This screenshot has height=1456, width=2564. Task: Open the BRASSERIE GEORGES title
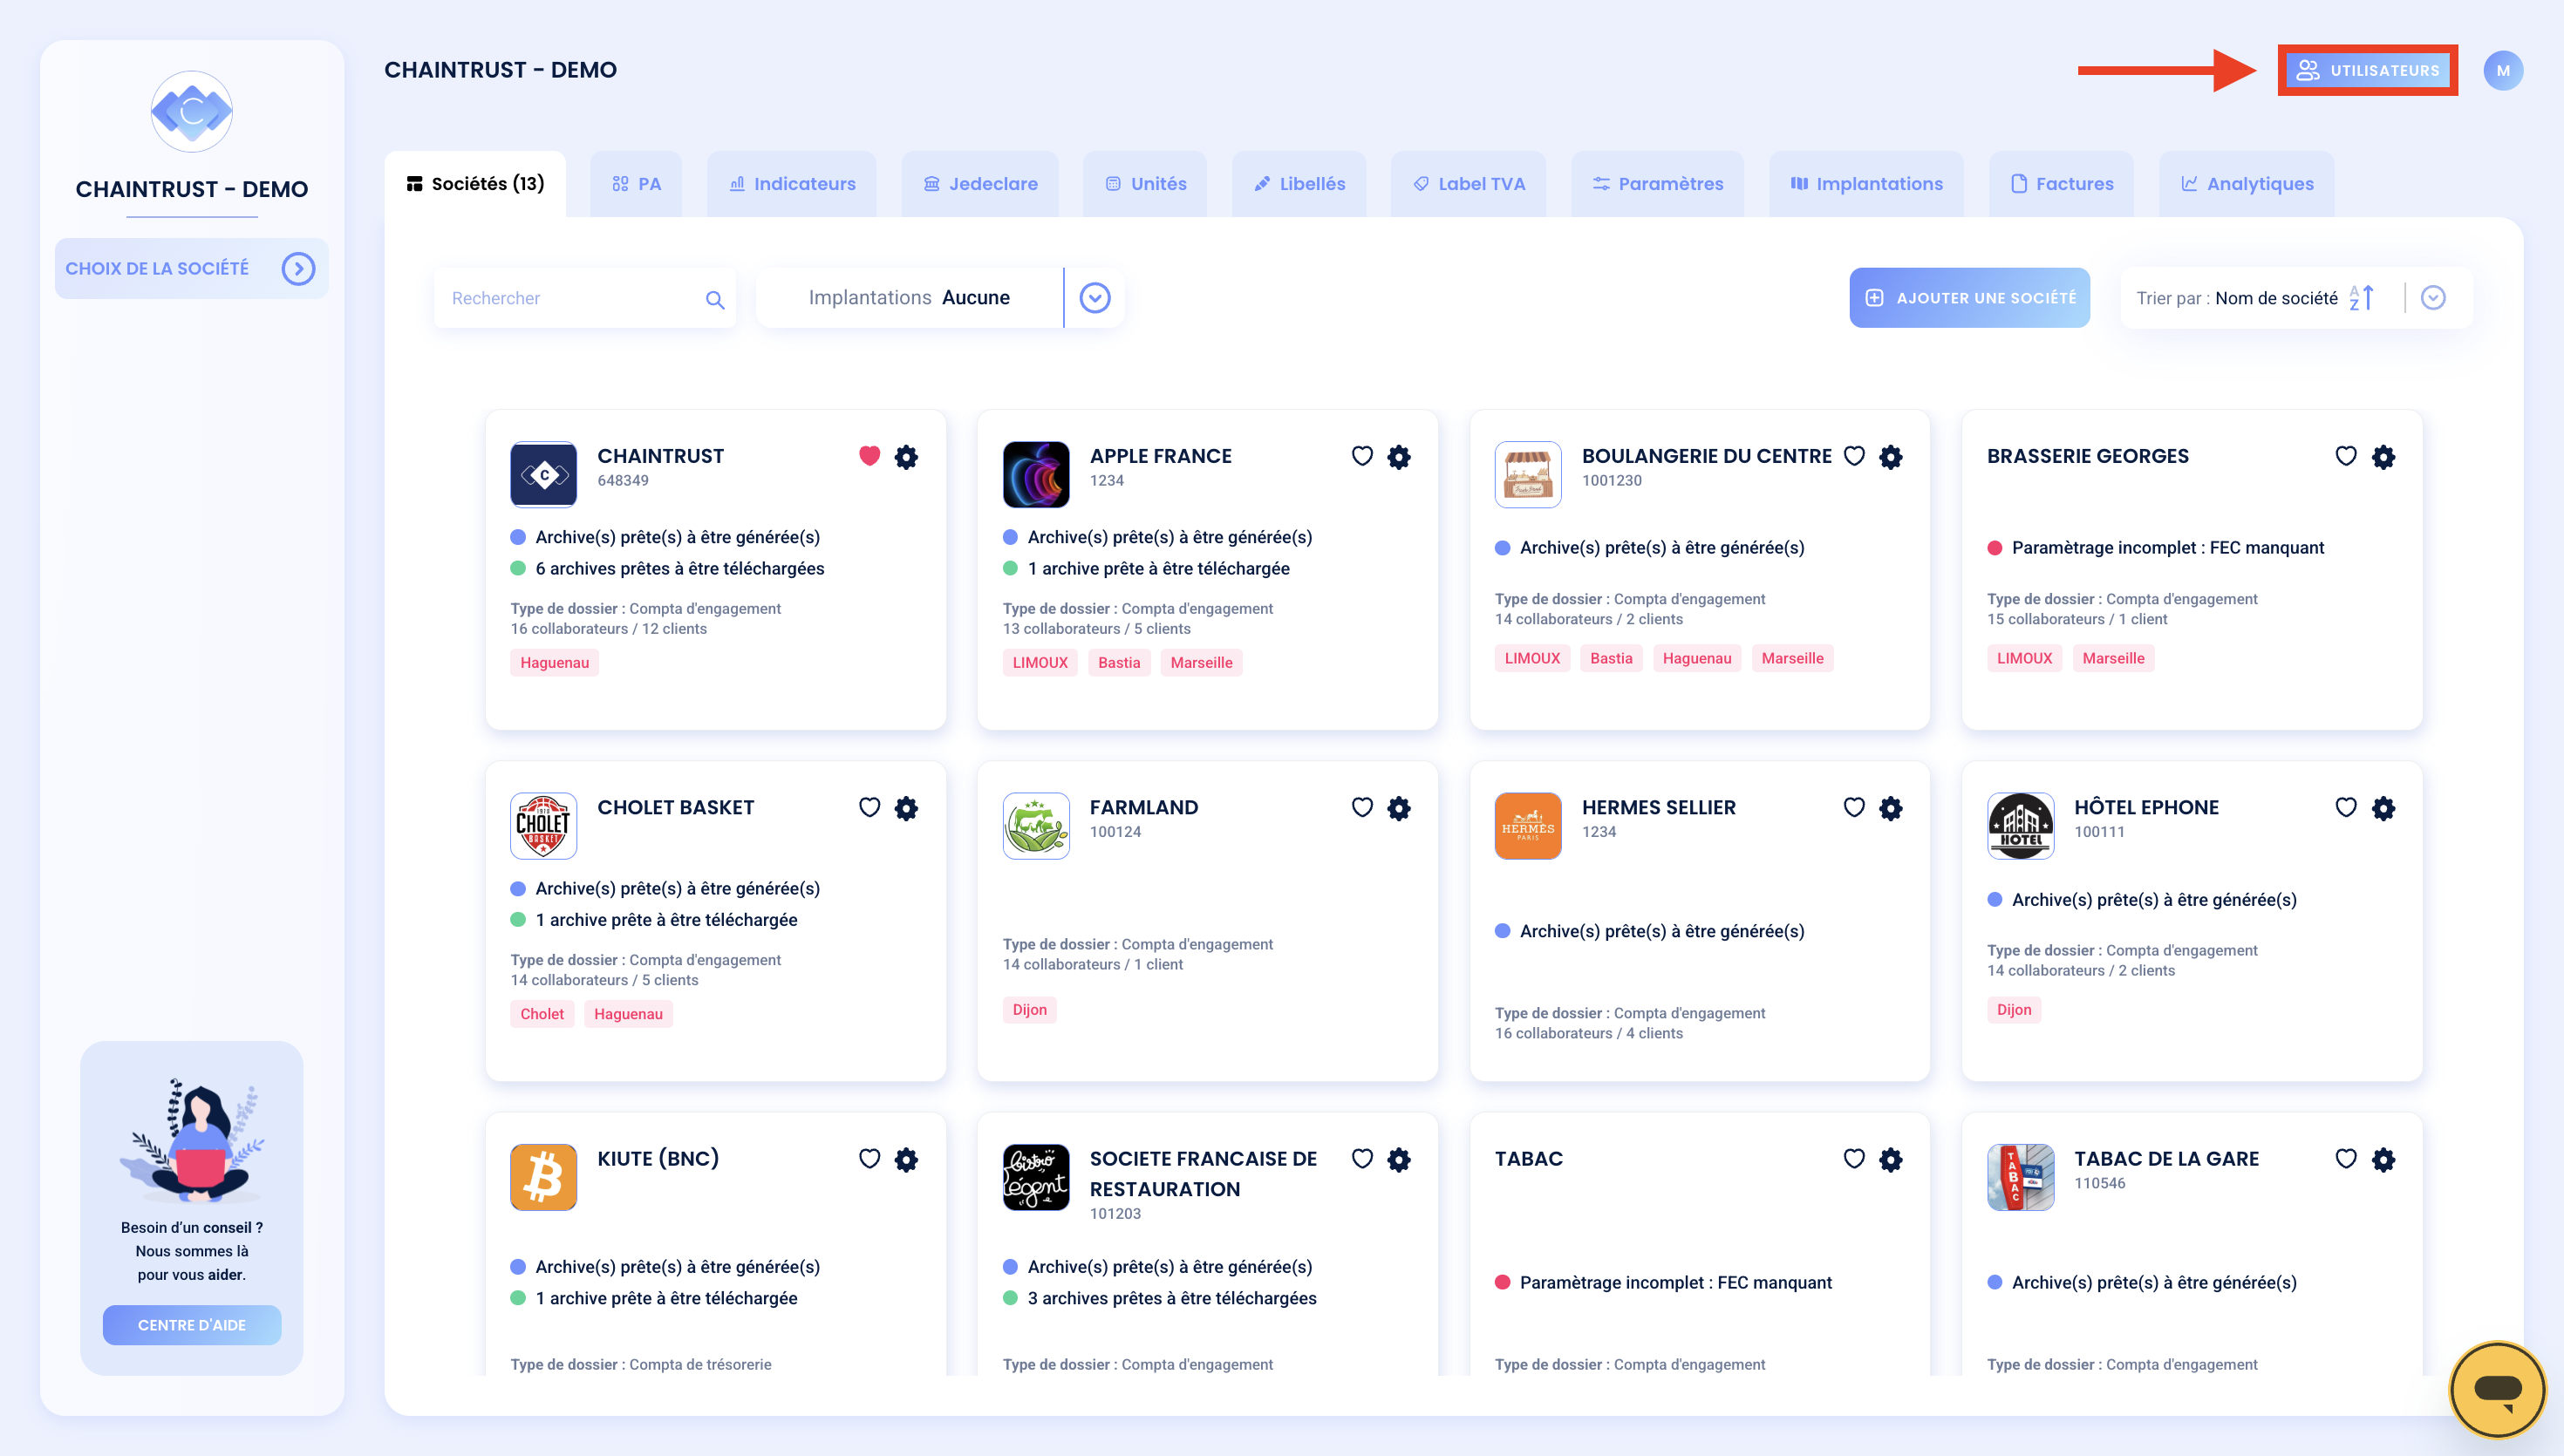point(2087,456)
